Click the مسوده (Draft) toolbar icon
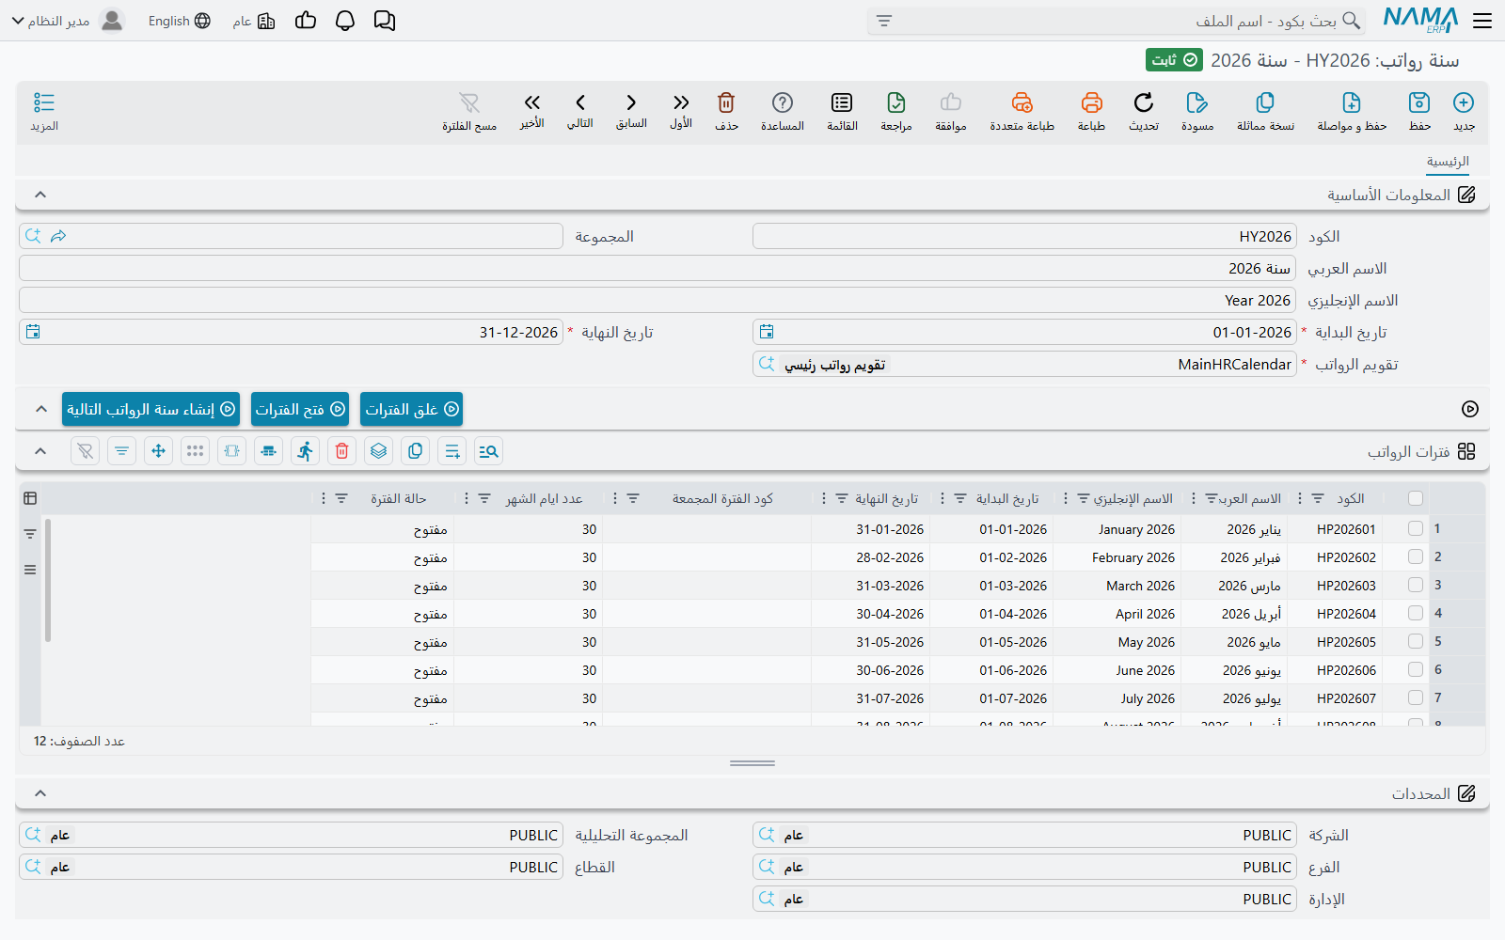 pos(1197,102)
